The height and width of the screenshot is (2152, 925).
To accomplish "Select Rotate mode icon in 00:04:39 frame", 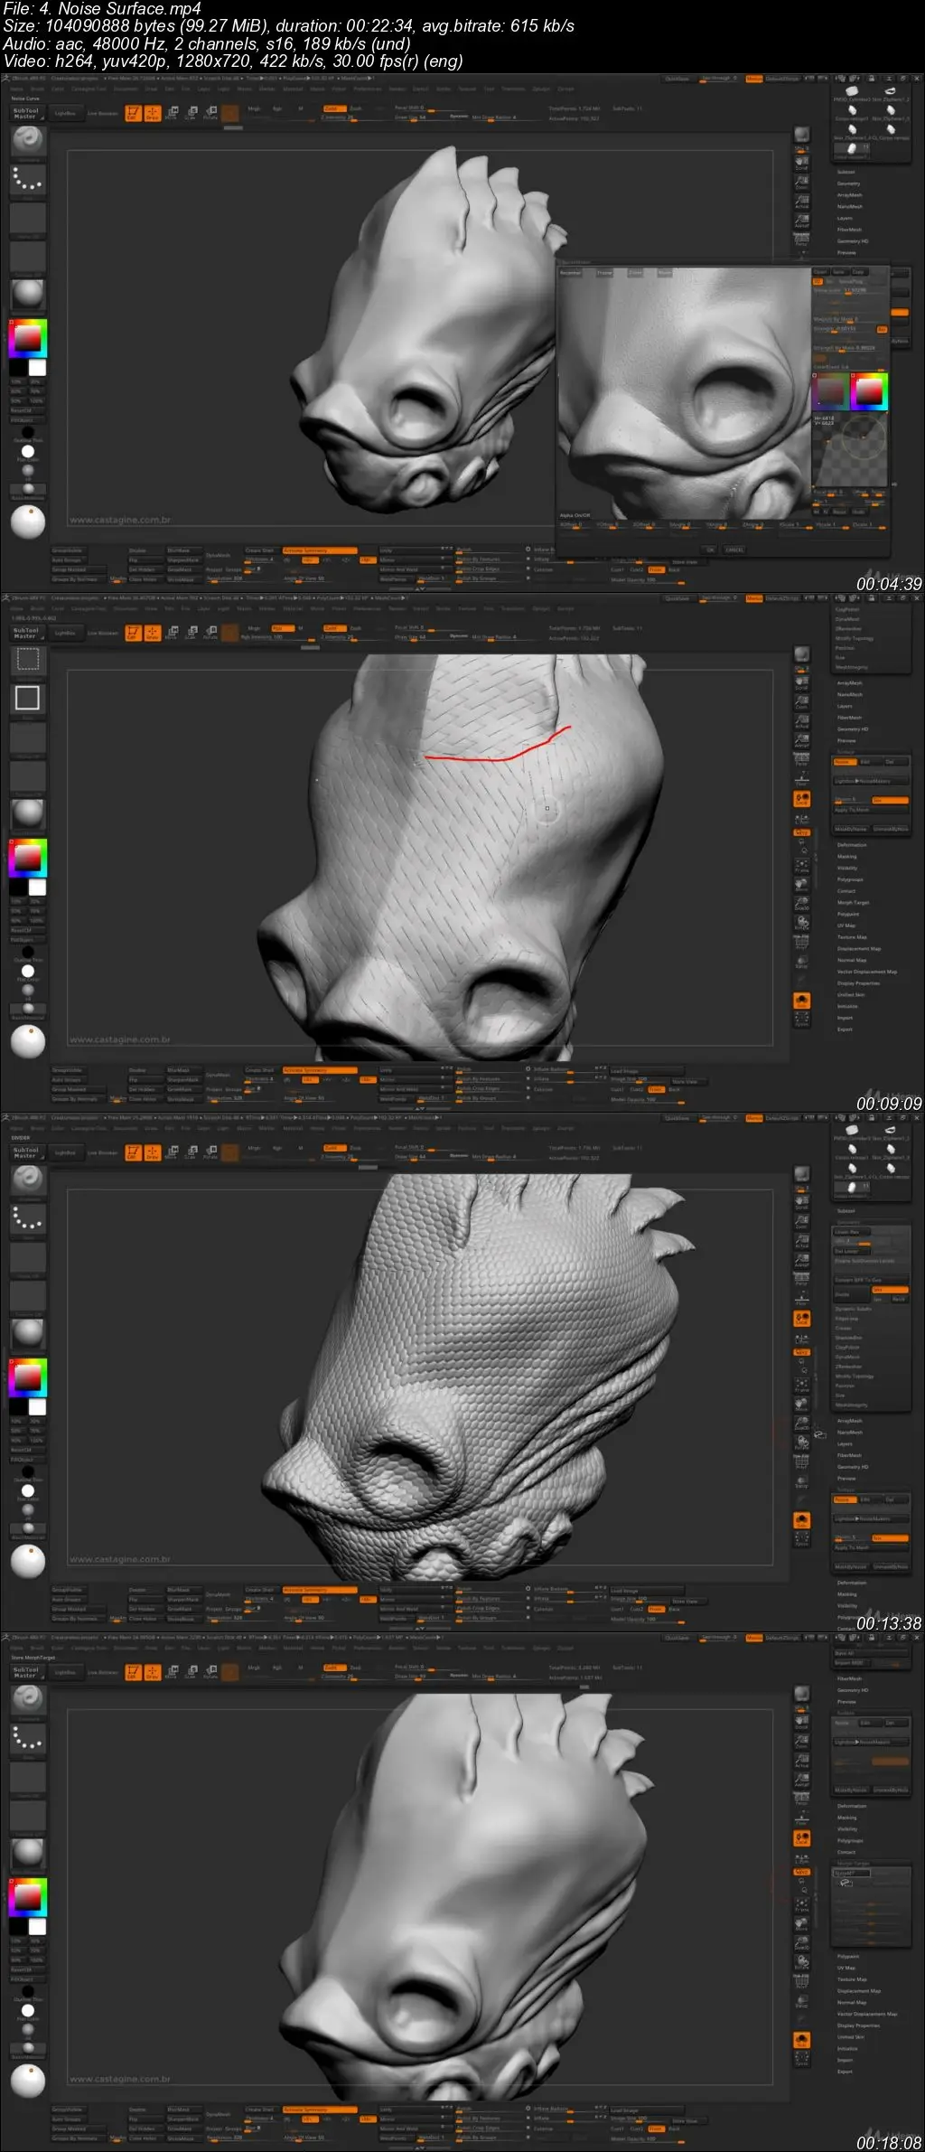I will coord(210,113).
